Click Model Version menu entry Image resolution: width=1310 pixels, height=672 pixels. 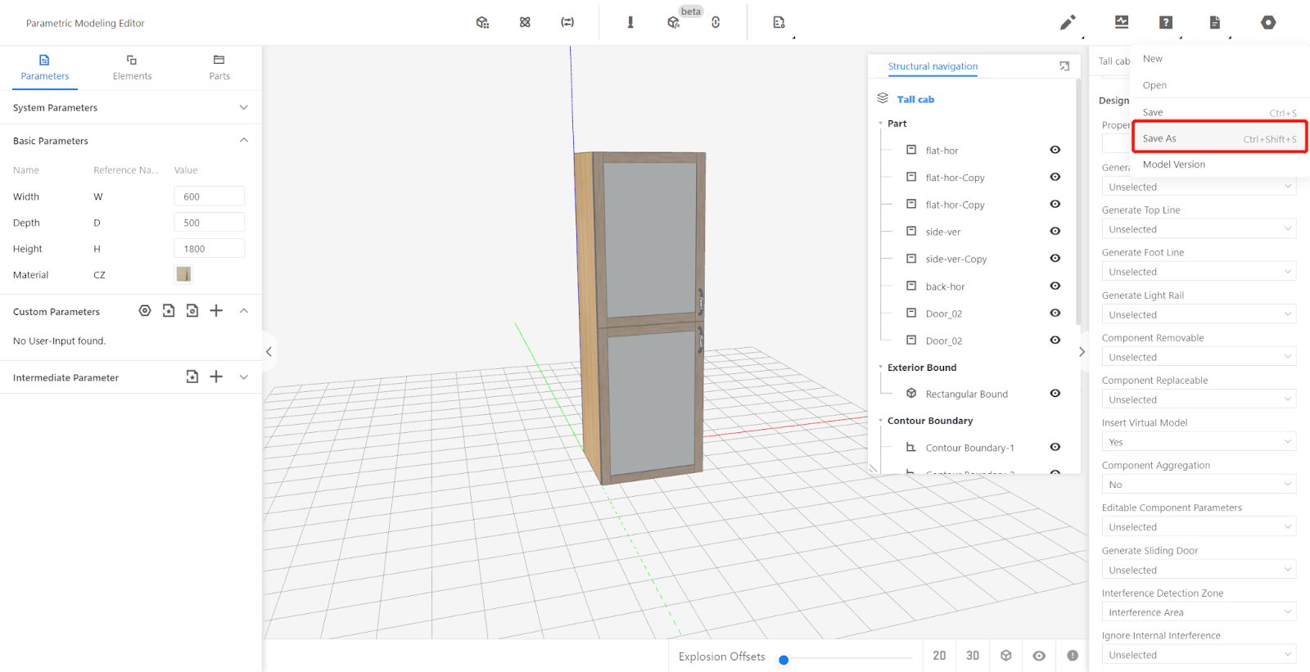point(1174,165)
